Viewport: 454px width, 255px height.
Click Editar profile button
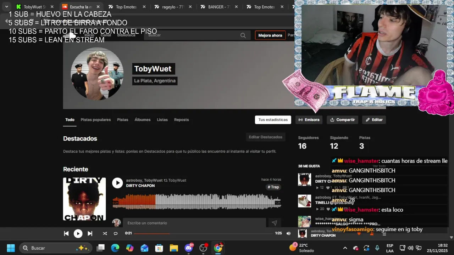pos(374,120)
